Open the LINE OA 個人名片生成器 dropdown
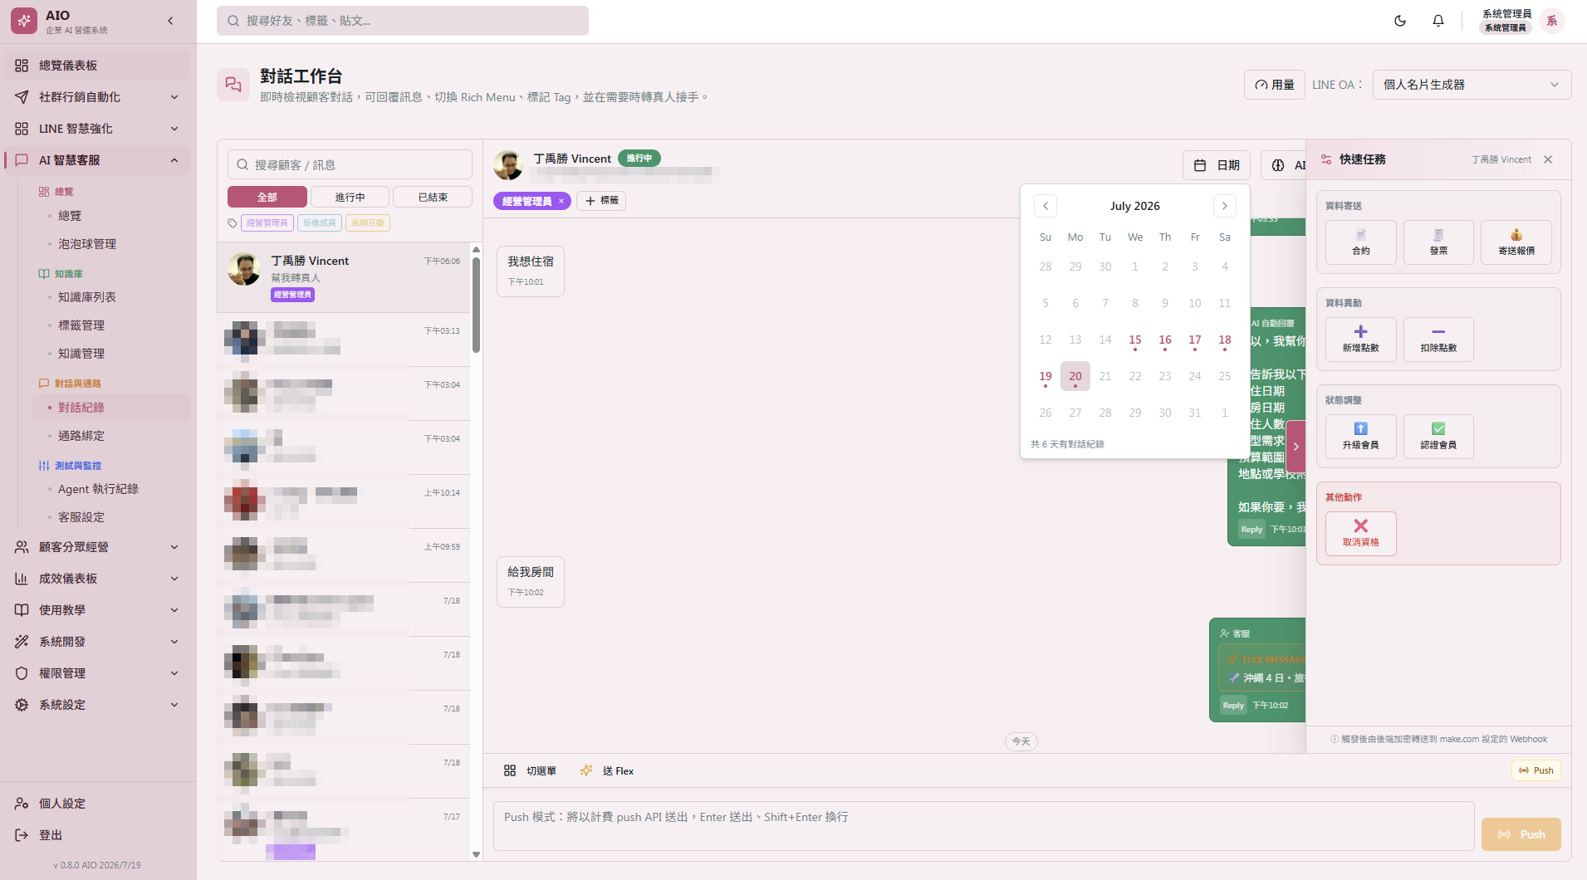Image resolution: width=1587 pixels, height=880 pixels. point(1472,85)
